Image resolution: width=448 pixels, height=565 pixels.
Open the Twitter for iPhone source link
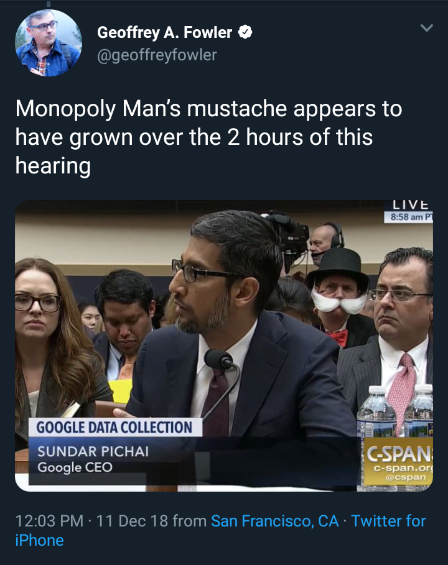tap(388, 520)
